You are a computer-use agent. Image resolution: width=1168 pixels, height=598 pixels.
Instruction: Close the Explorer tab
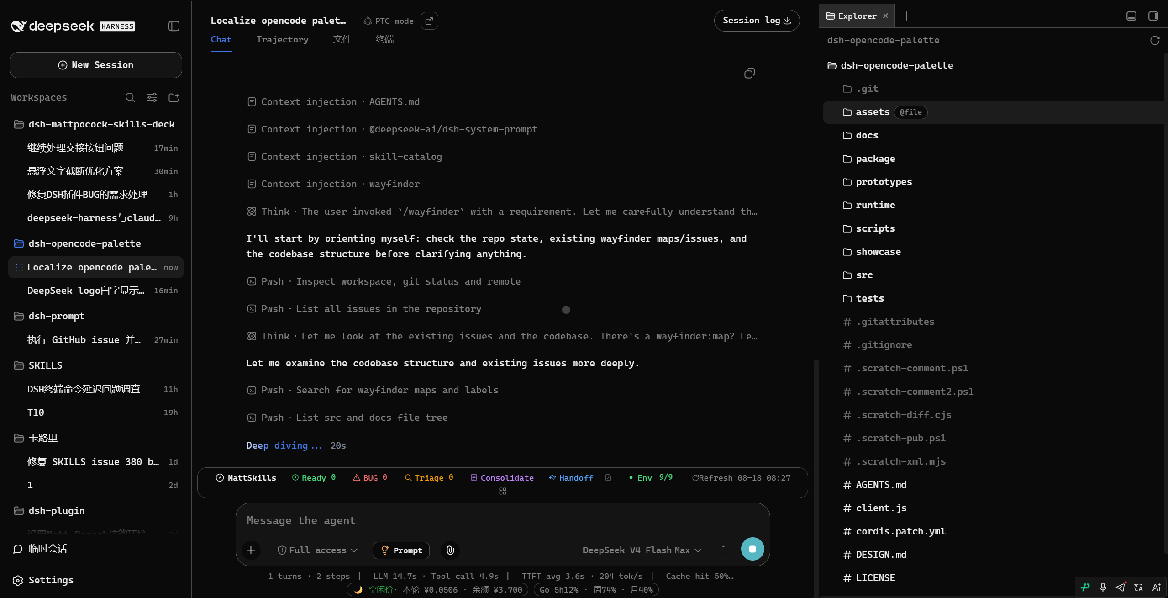point(886,16)
